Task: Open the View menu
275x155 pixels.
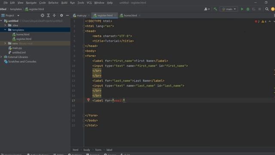Action: click(x=20, y=3)
